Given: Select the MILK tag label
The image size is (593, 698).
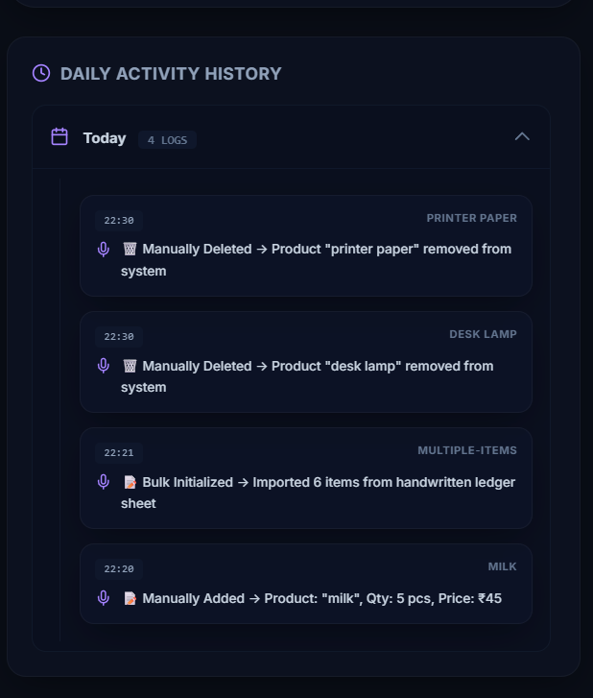Looking at the screenshot, I should click(502, 566).
